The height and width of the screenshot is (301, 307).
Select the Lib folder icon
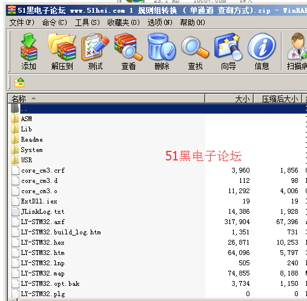coord(15,129)
